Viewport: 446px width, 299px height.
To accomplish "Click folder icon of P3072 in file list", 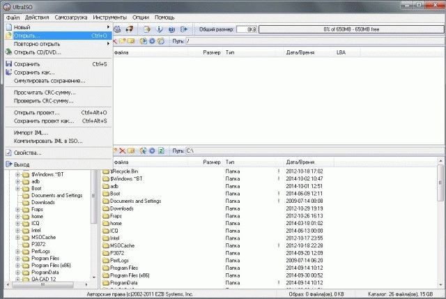I will [106, 253].
